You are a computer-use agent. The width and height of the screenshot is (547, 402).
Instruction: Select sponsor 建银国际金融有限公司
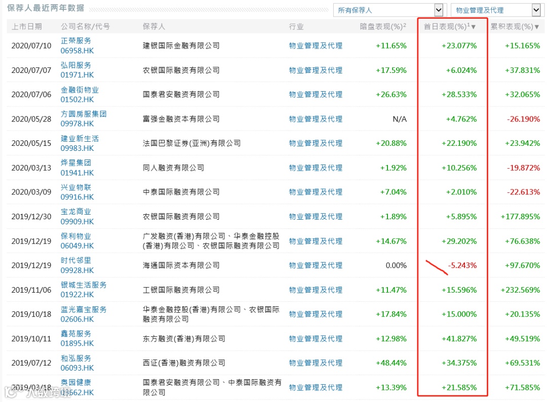pyautogui.click(x=181, y=46)
